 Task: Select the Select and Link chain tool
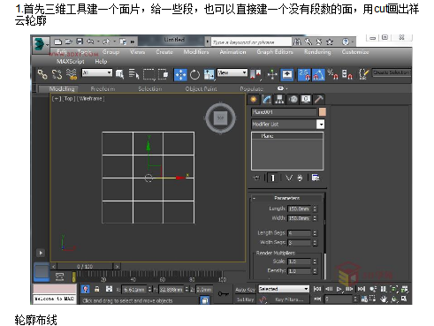(42, 74)
